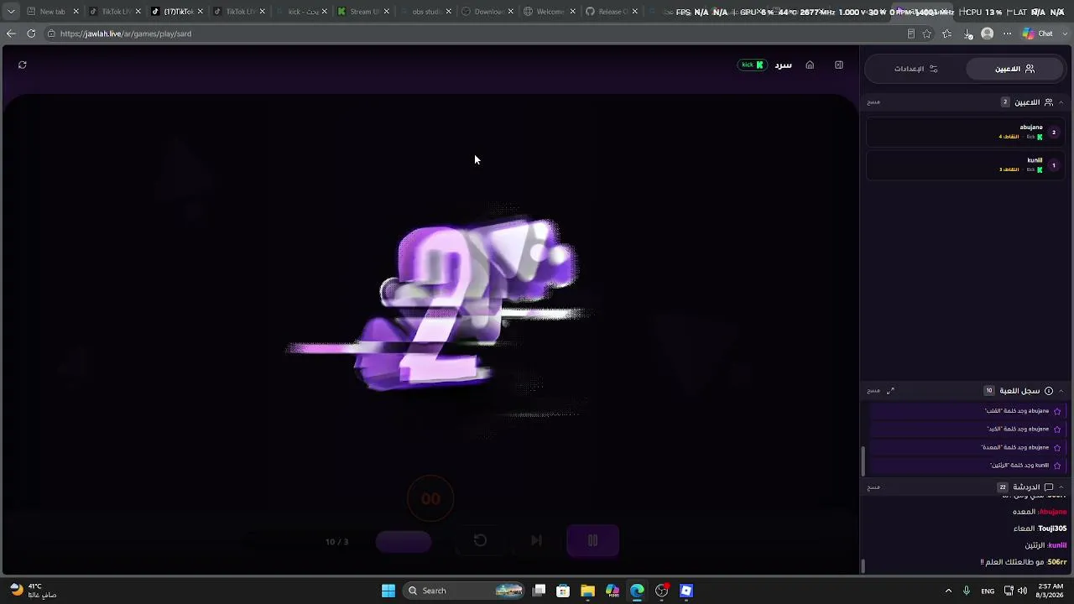Go to the home icon in game header
The width and height of the screenshot is (1074, 604).
(810, 65)
